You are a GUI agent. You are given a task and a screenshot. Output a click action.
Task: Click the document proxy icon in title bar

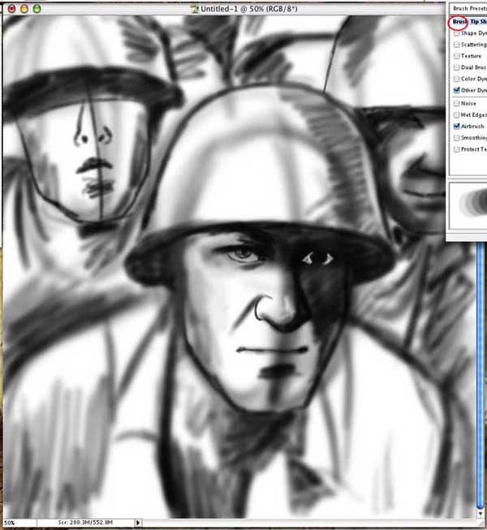coord(194,9)
